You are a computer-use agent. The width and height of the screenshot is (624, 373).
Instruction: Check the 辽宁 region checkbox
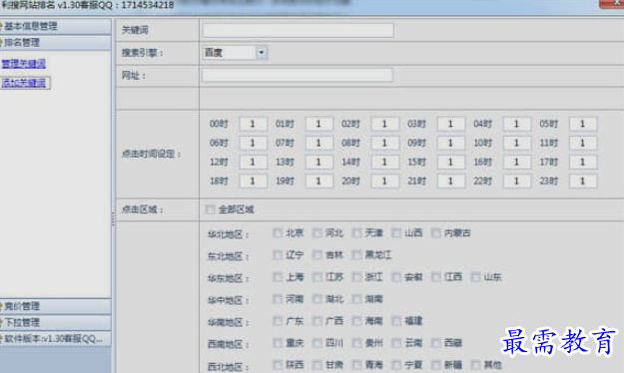pyautogui.click(x=278, y=255)
